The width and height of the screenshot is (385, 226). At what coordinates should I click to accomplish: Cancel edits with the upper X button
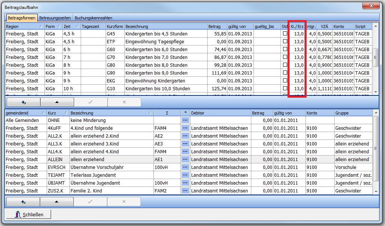point(124,102)
